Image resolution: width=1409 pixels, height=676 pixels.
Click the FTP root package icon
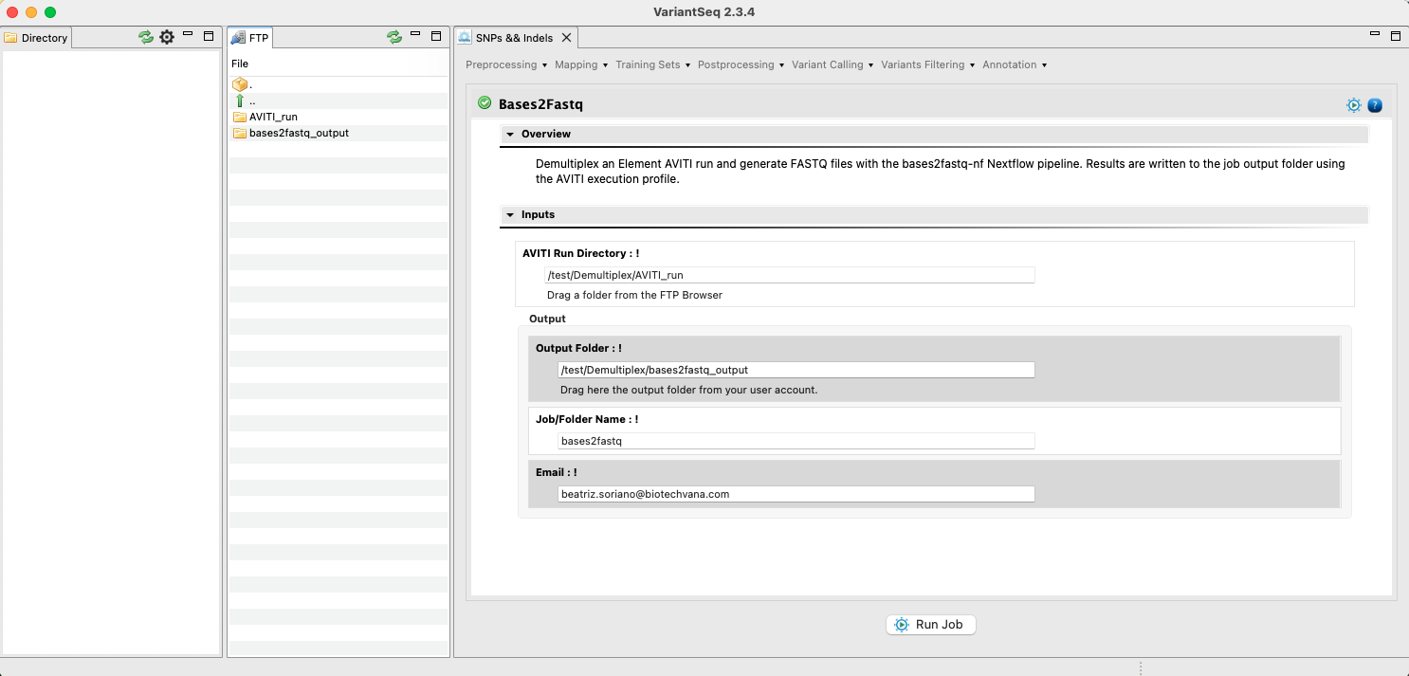(x=239, y=84)
